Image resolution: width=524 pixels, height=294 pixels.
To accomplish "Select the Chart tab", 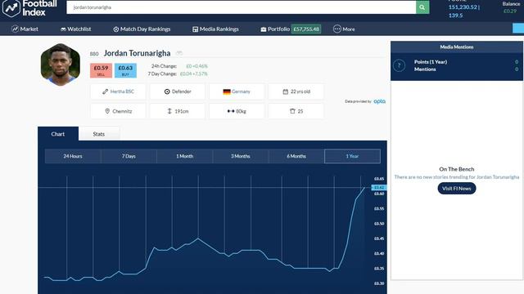I will 58,134.
